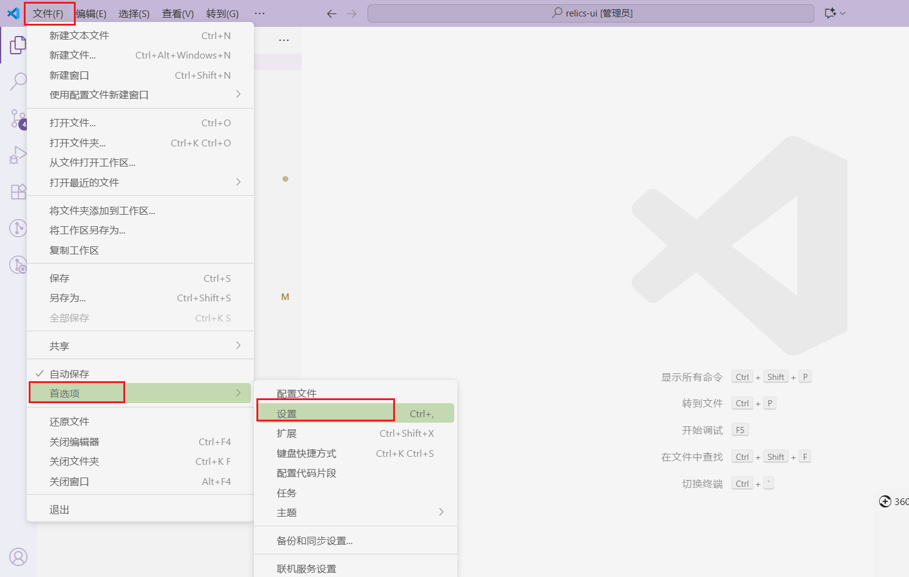Choose 新建文件... menu entry
Viewport: 909px width, 577px height.
[x=140, y=55]
